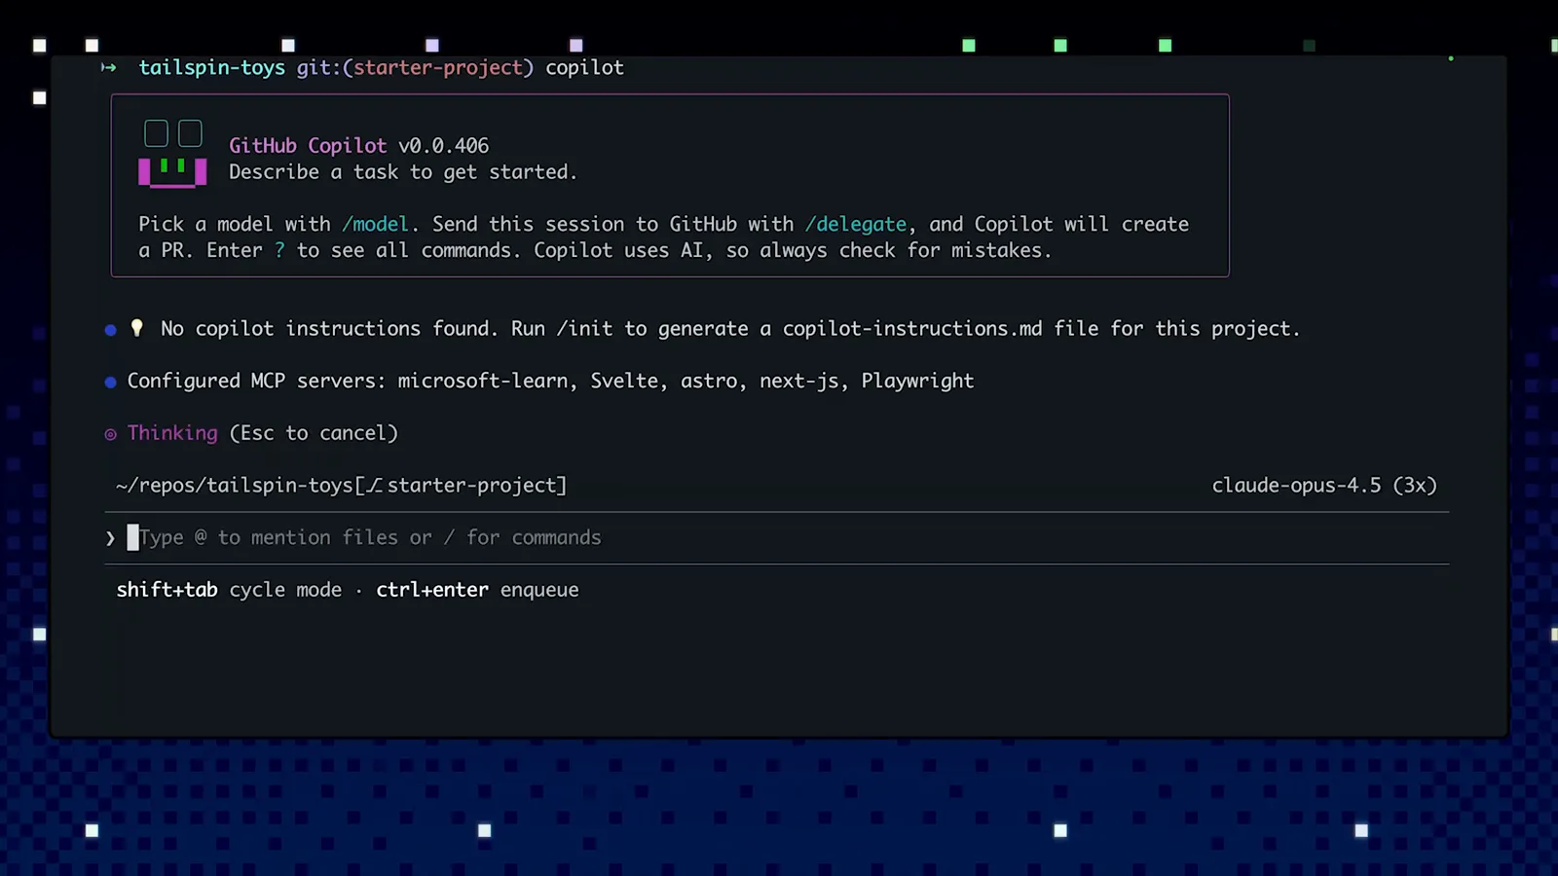Click the git branch icon before starter-project

pos(375,485)
